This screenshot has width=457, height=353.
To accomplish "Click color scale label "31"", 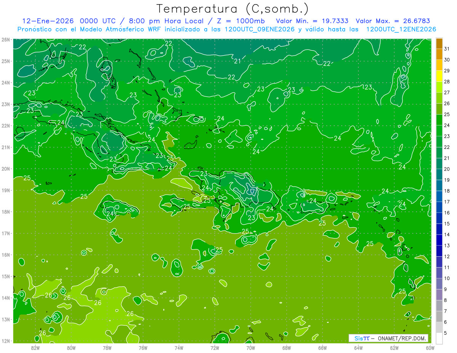I will [447, 49].
